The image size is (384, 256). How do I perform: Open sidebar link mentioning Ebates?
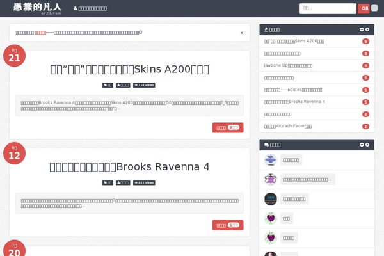pos(293,90)
